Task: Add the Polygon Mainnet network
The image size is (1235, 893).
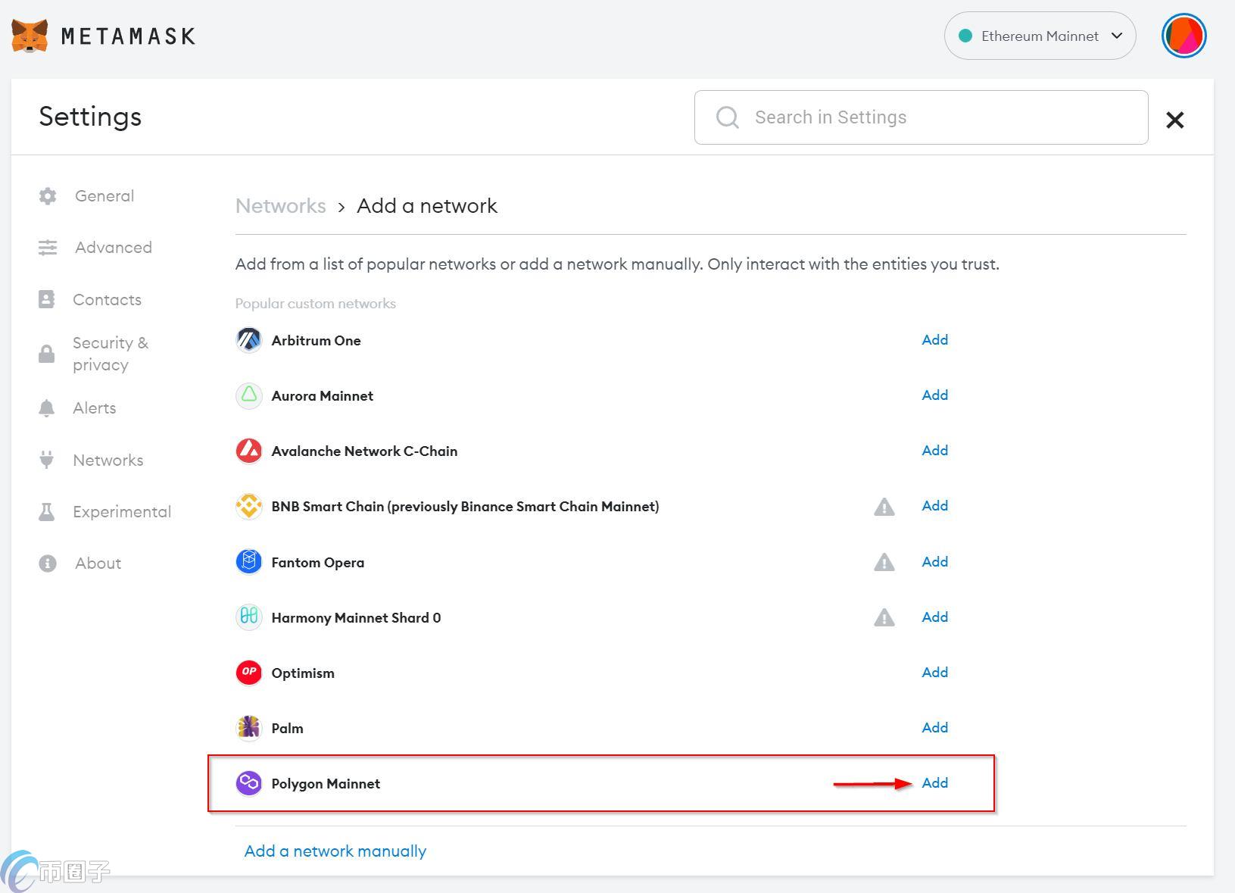Action: (x=934, y=783)
